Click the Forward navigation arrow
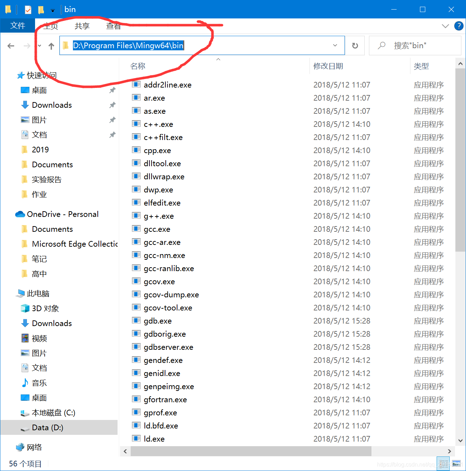 (27, 46)
